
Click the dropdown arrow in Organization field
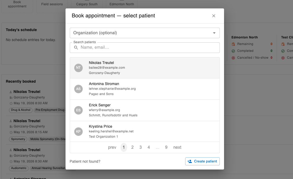(x=214, y=33)
